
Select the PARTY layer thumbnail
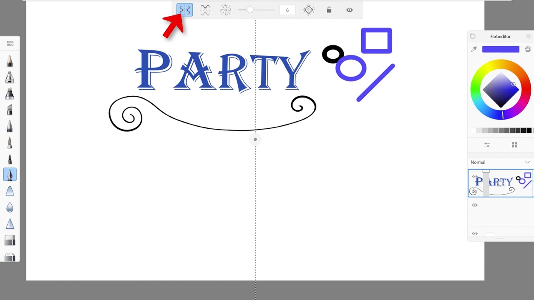pyautogui.click(x=501, y=183)
